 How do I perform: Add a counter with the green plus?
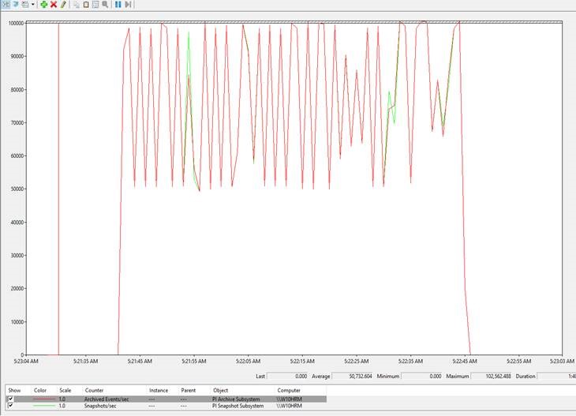(x=43, y=4)
